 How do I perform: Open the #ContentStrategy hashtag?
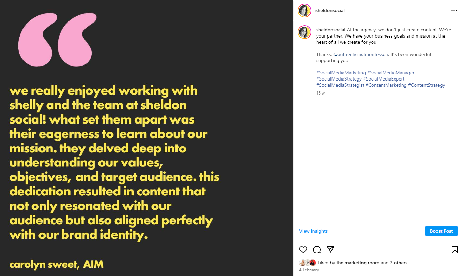427,85
